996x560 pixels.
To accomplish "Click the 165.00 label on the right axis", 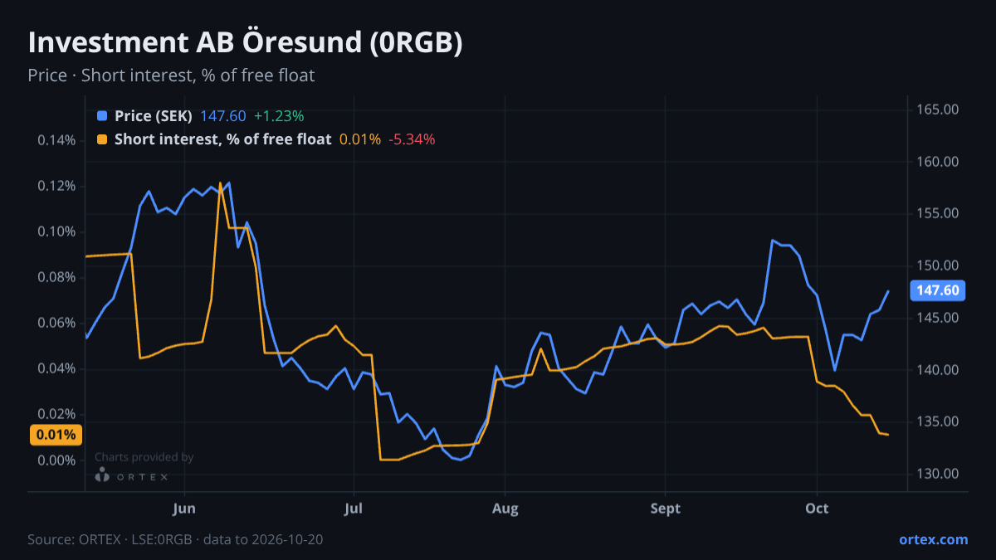I will (x=938, y=110).
